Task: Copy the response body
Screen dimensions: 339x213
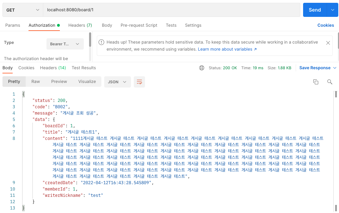Action: click(316, 81)
